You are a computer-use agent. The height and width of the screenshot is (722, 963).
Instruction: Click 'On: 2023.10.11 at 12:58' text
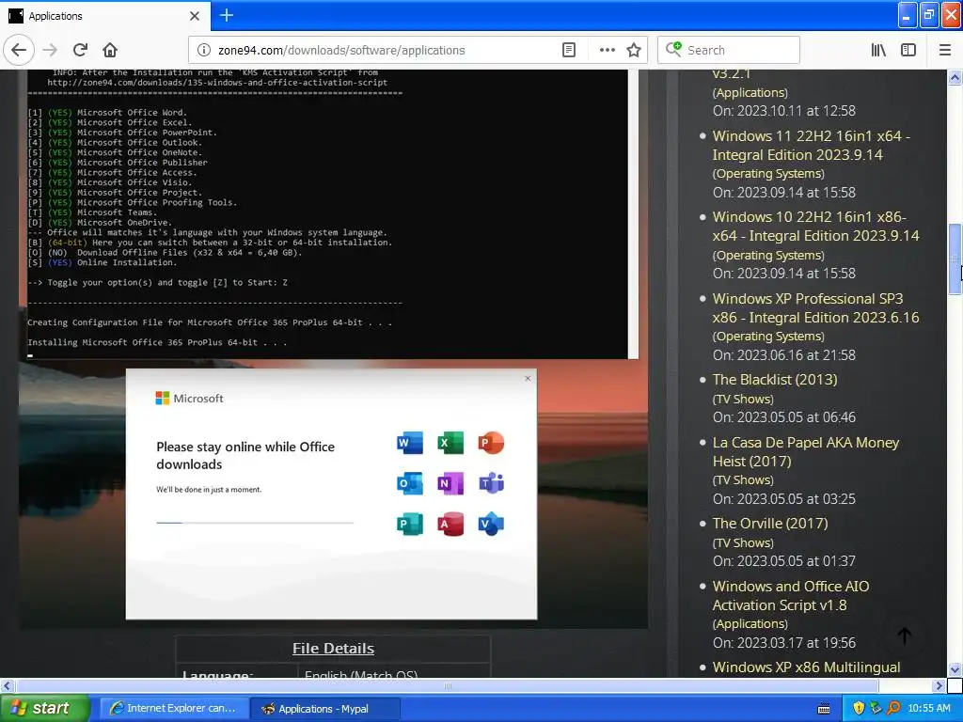(783, 111)
